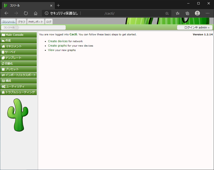
Task: Open the browser profile avatar
Action: click(197, 13)
